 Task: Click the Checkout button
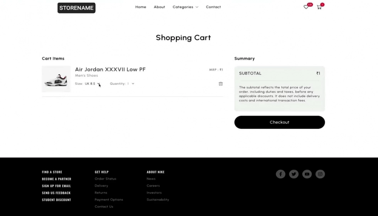[x=279, y=122]
